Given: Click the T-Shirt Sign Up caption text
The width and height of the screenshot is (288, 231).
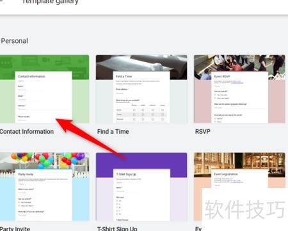Looking at the screenshot, I should (117, 228).
